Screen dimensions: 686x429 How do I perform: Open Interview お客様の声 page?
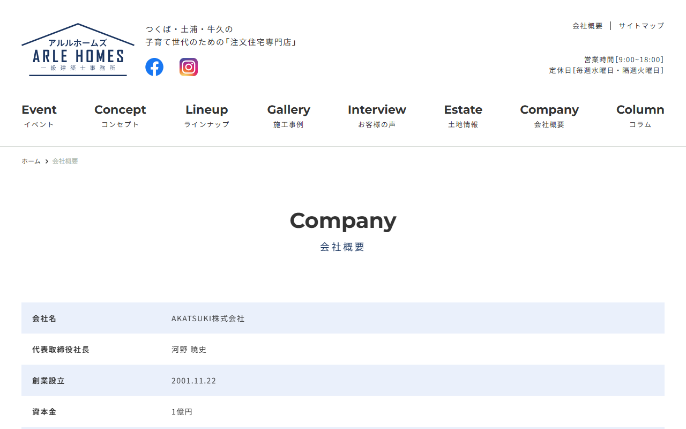click(377, 116)
